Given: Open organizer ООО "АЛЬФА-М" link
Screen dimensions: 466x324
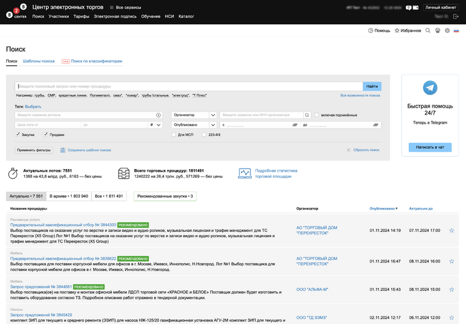Looking at the screenshot, I should click(x=312, y=290).
